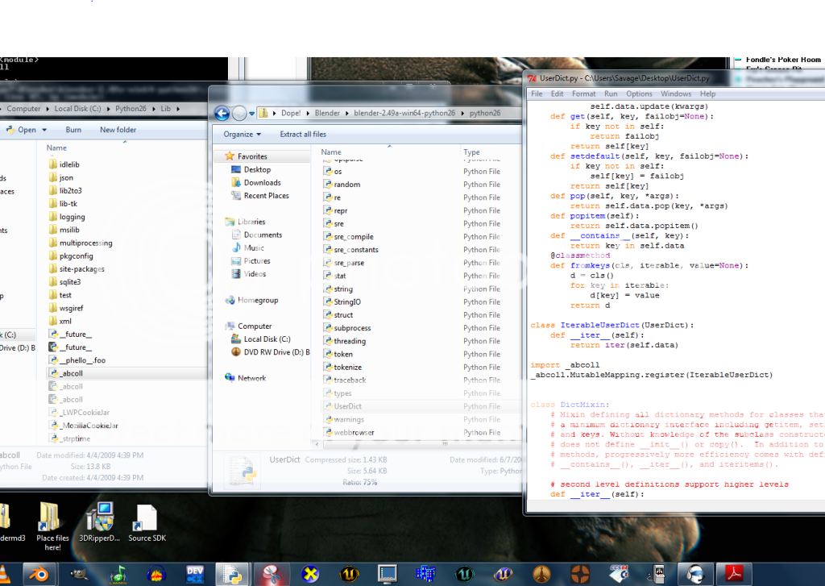
Task: Select Documents under Libraries
Action: [x=263, y=235]
